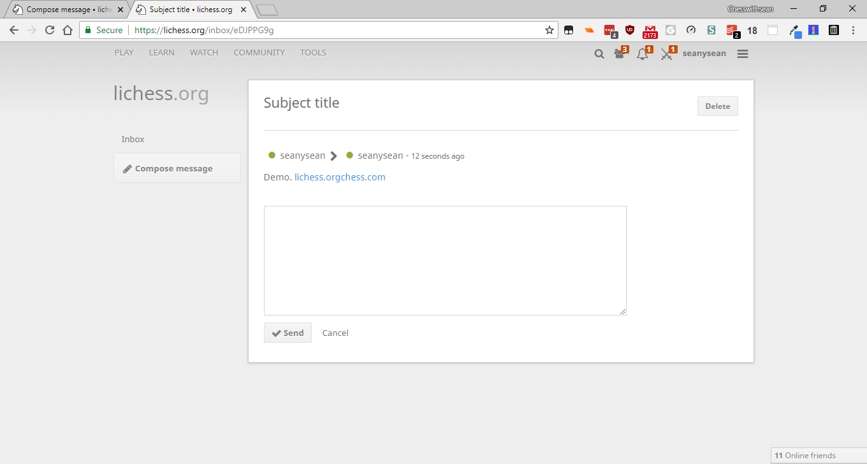Click the browser forward arrow
Image resolution: width=867 pixels, height=464 pixels.
[32, 30]
